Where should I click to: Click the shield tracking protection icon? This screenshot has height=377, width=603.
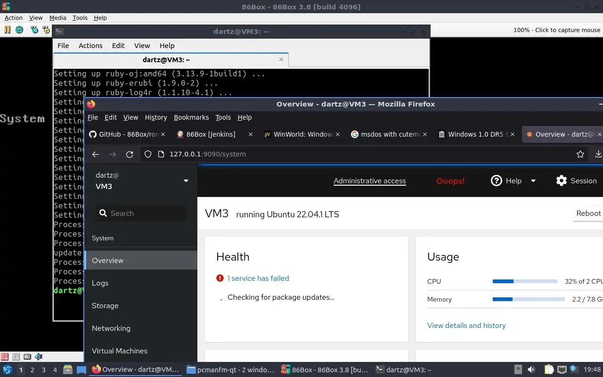[148, 154]
